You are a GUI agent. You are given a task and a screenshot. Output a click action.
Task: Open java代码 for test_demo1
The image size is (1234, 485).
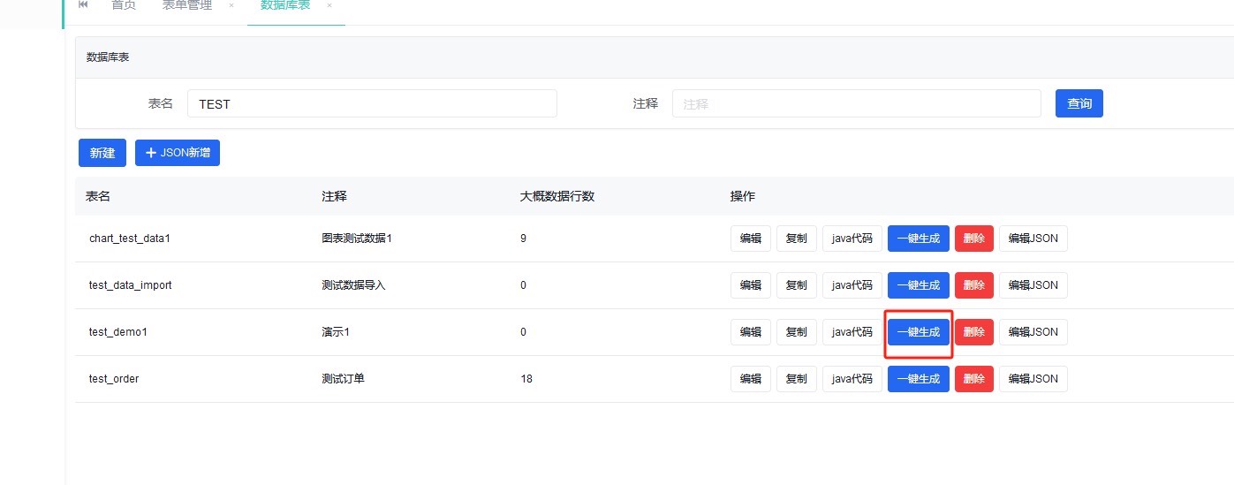coord(852,332)
